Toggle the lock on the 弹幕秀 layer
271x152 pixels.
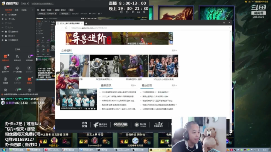click(x=6, y=15)
